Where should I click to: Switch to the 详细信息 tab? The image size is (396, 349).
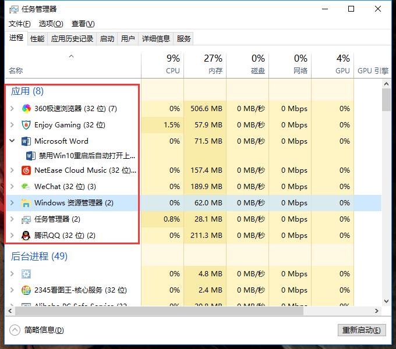coord(156,39)
